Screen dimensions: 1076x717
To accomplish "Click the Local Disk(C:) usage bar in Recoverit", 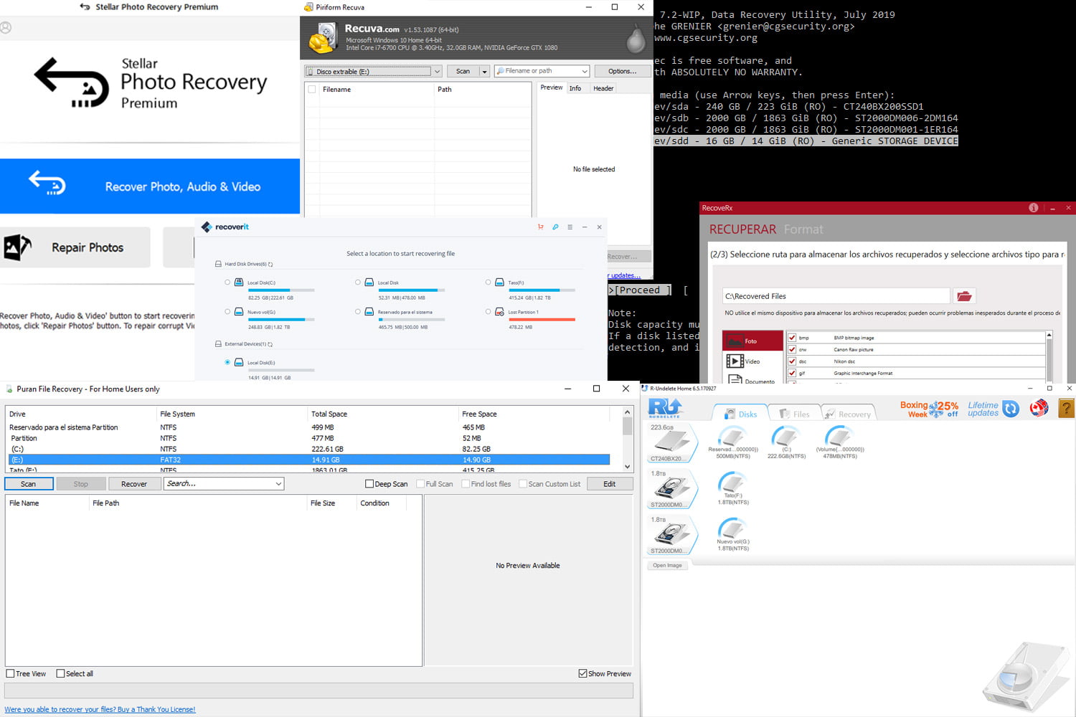I will 281,290.
